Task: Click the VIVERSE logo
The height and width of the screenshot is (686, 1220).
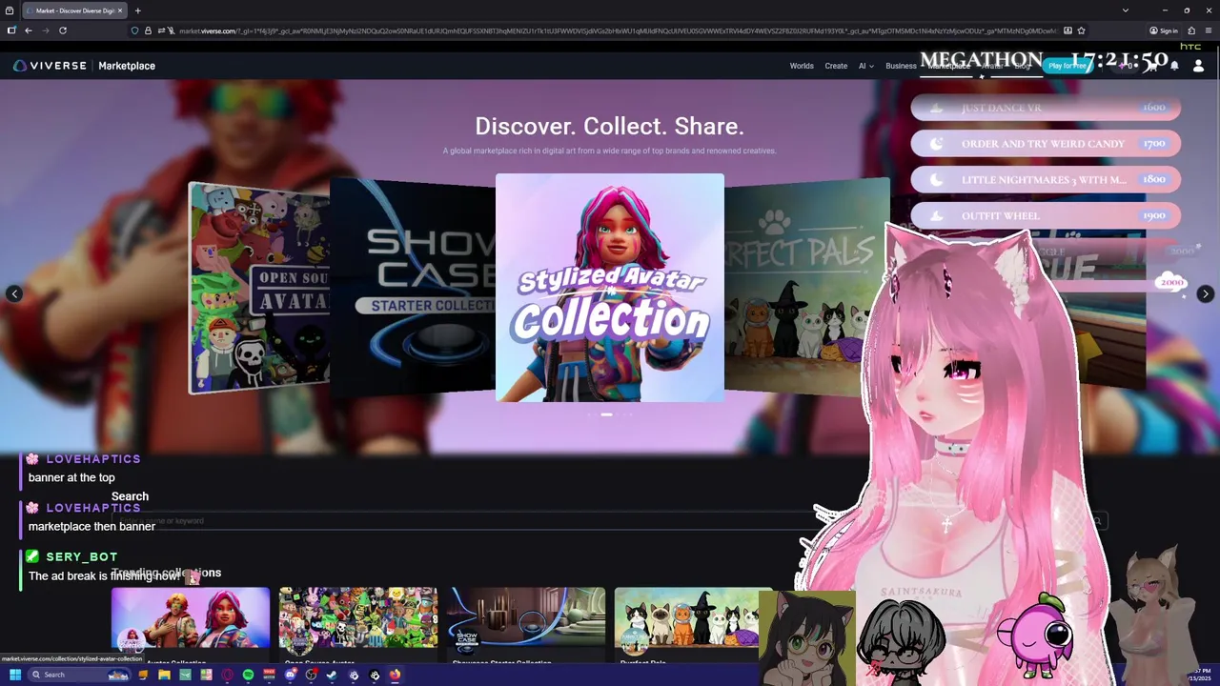Action: pyautogui.click(x=50, y=66)
